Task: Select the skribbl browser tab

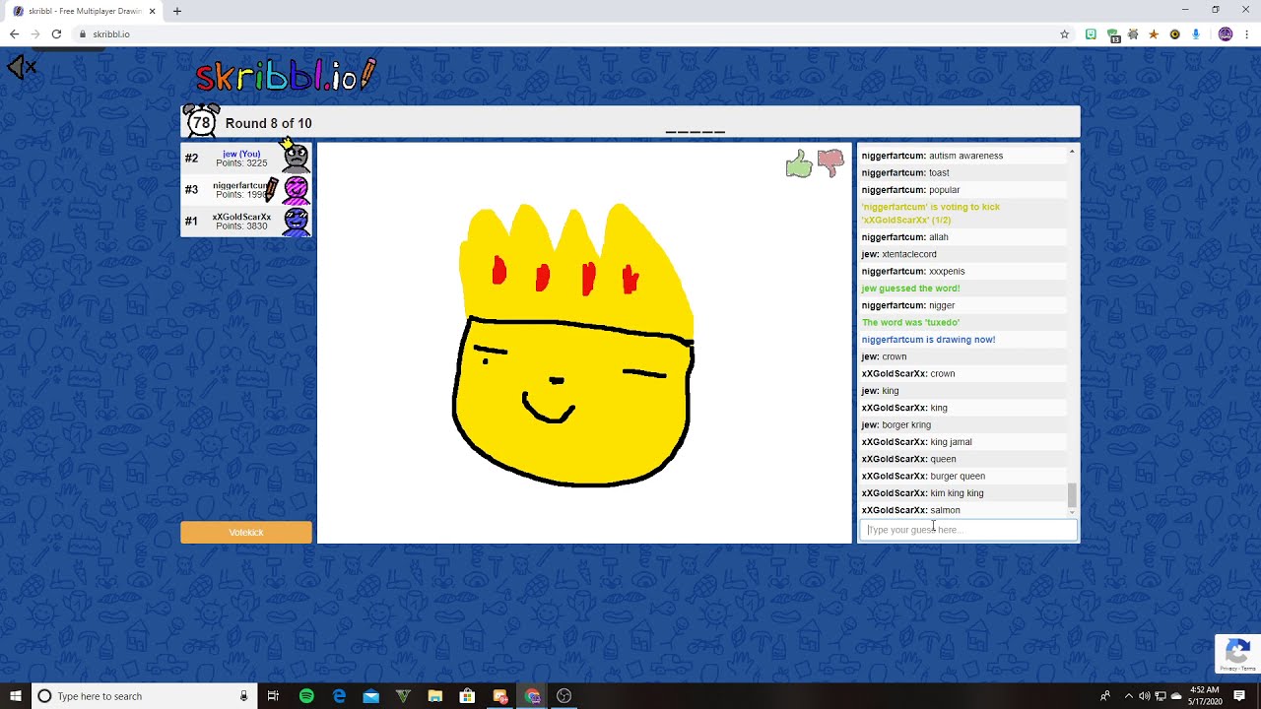Action: (x=84, y=11)
